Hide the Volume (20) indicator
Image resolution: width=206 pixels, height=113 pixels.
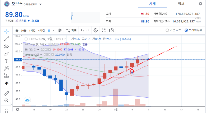click(x=45, y=55)
